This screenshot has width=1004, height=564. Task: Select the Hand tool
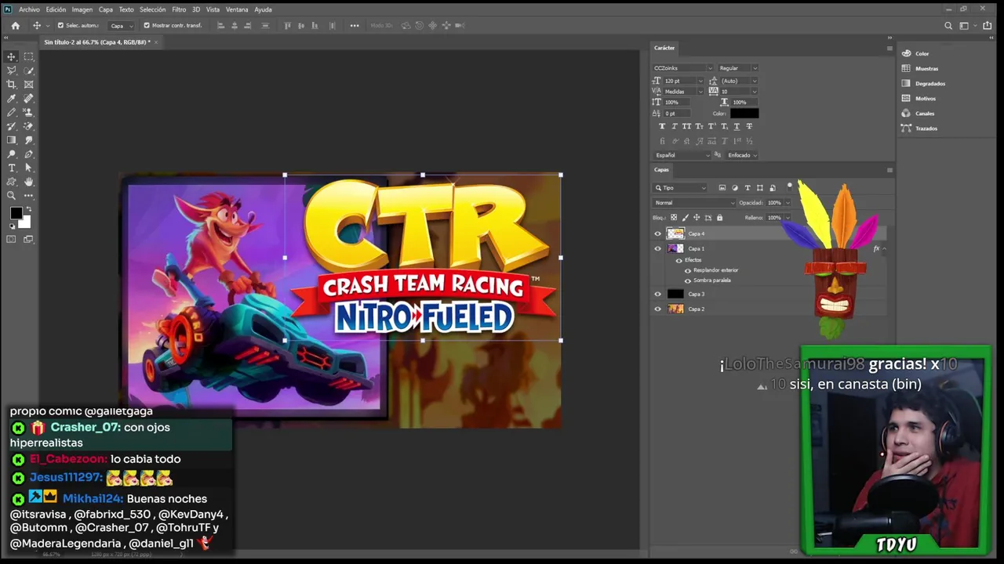pyautogui.click(x=29, y=182)
